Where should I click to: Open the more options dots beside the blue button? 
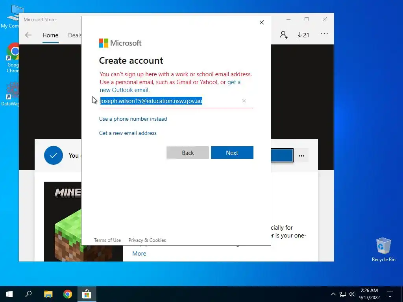click(301, 156)
